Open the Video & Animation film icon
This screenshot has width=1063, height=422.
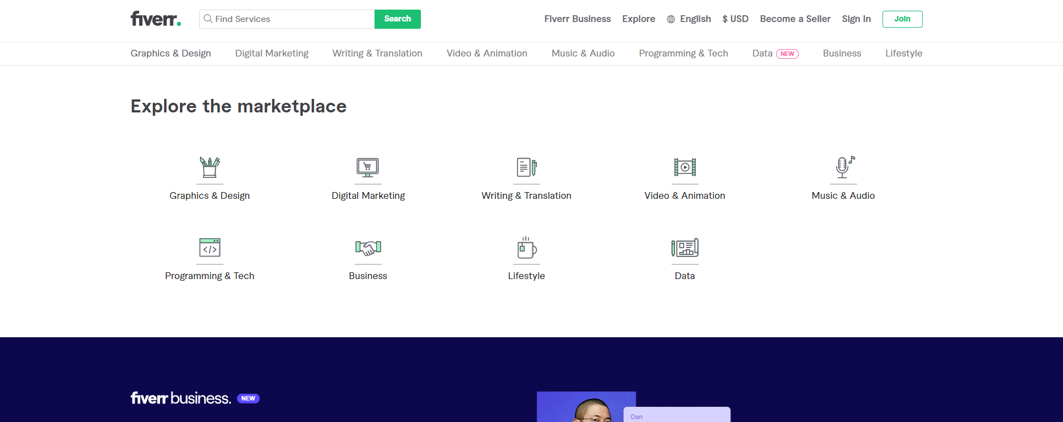pyautogui.click(x=685, y=167)
